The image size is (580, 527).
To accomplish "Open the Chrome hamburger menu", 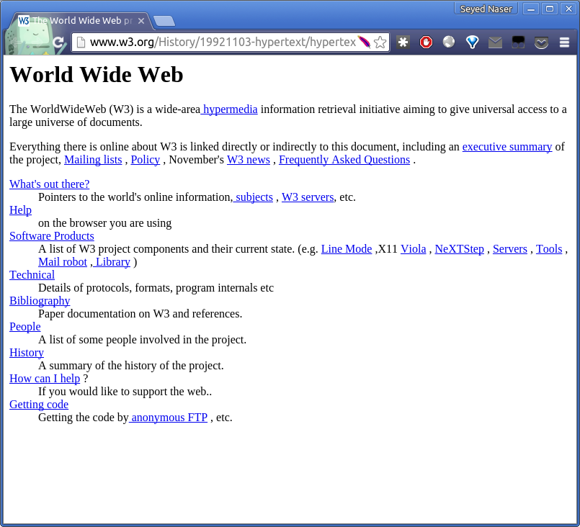I will 564,42.
